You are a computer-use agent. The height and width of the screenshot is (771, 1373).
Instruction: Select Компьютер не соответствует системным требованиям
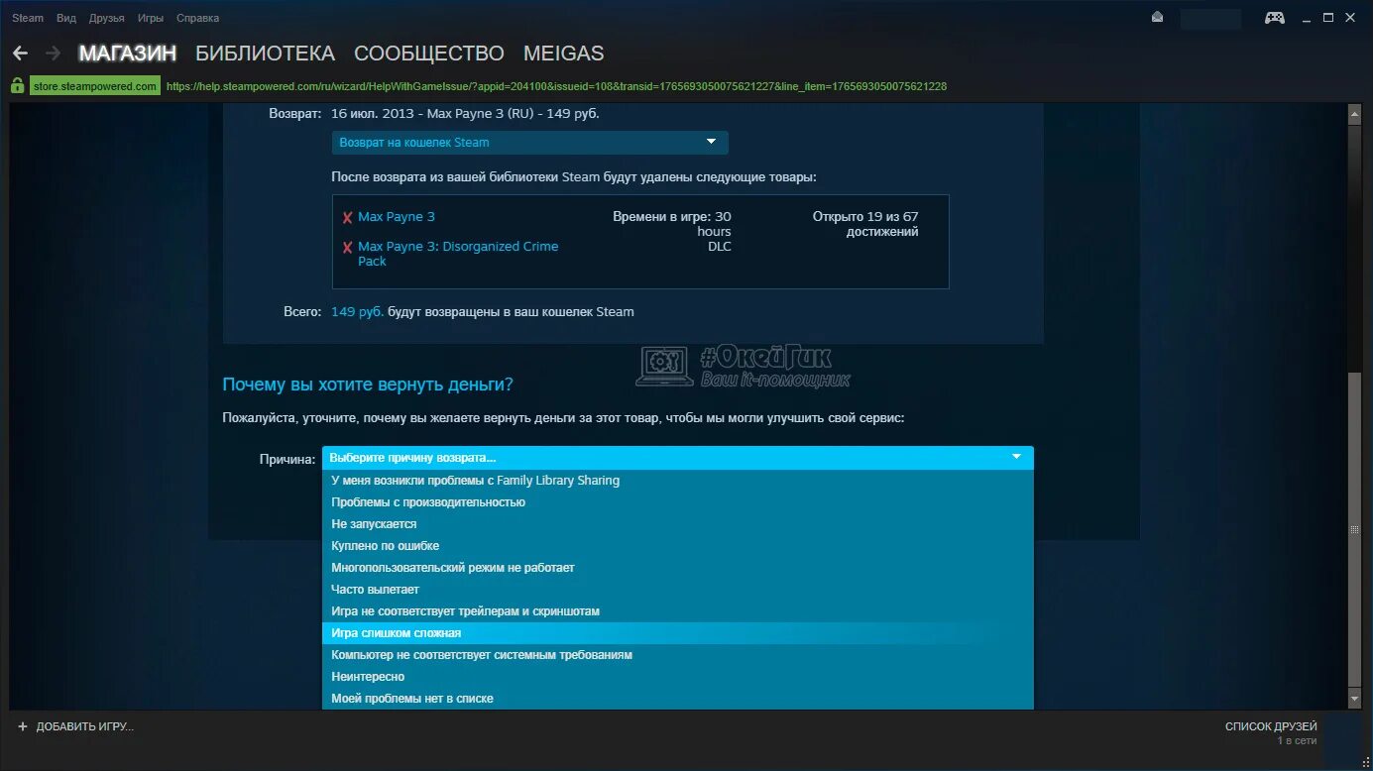click(x=677, y=655)
